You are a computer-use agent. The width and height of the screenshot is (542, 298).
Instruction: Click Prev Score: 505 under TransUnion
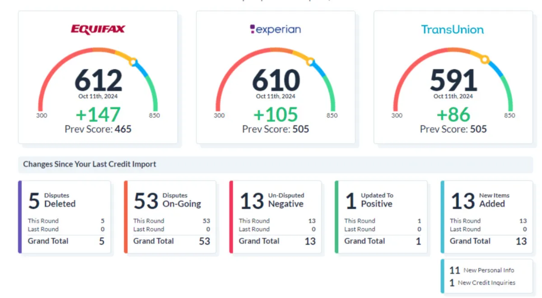click(x=453, y=129)
